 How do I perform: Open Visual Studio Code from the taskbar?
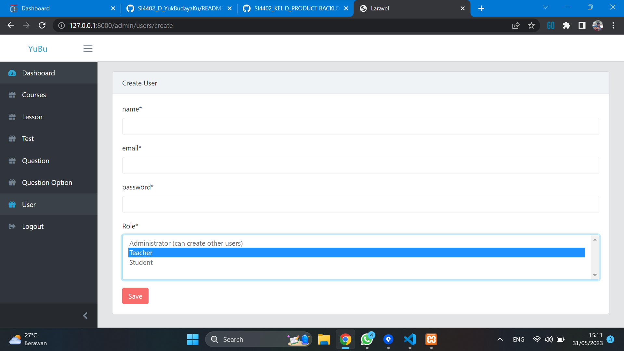(x=409, y=339)
